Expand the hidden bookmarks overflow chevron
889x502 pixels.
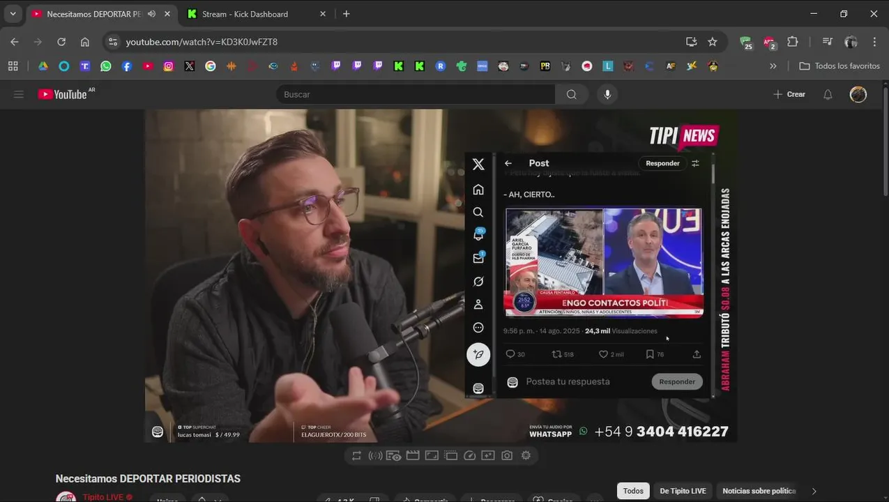pyautogui.click(x=773, y=66)
